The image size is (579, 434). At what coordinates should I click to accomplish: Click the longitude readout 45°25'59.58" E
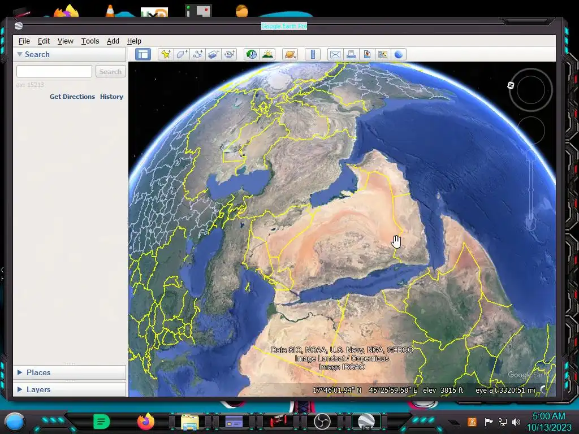click(393, 390)
